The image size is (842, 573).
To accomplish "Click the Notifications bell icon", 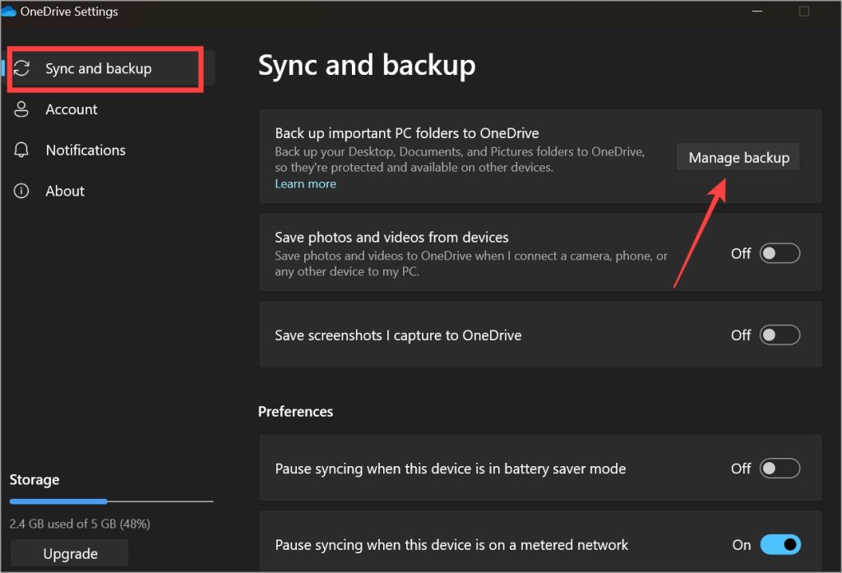I will [x=21, y=150].
